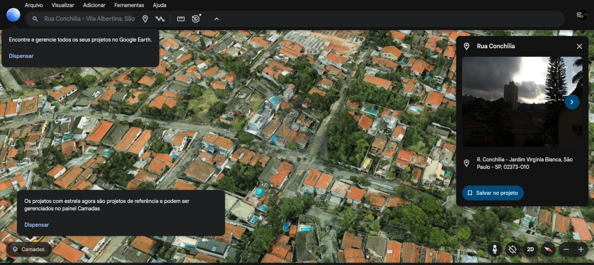Screen dimensions: 594x265
Task: Click Salvar no projeto button
Action: click(493, 193)
